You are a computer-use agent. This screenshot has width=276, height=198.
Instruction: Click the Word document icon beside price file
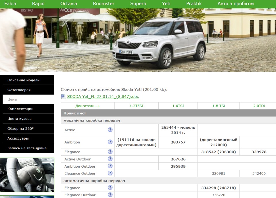(x=63, y=97)
